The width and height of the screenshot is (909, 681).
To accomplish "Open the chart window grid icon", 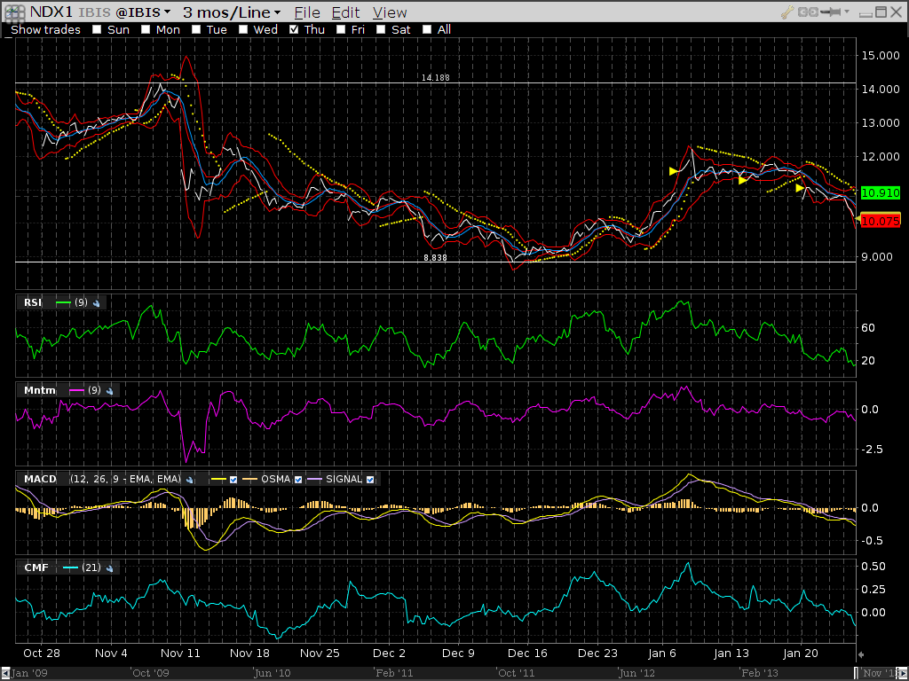I will [x=14, y=12].
